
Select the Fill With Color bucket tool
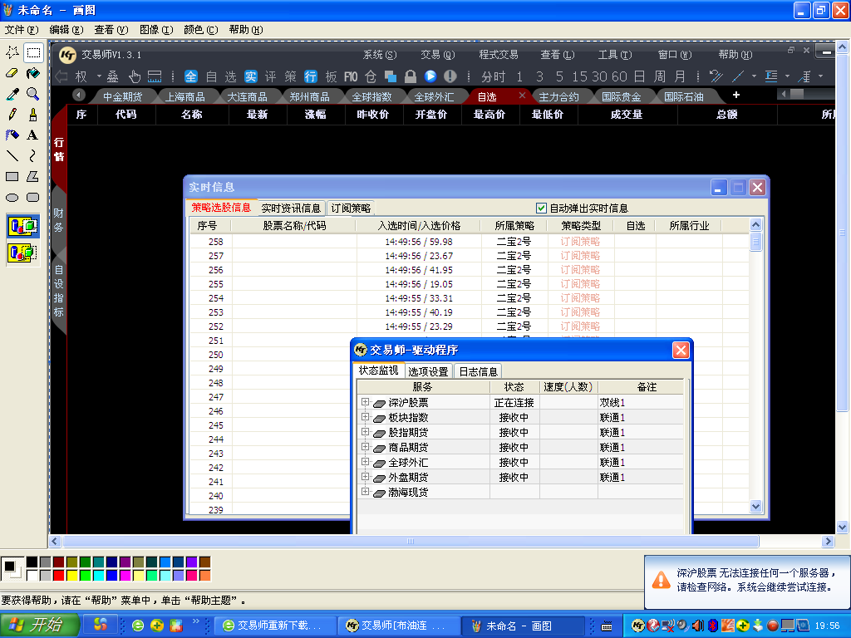[x=33, y=73]
